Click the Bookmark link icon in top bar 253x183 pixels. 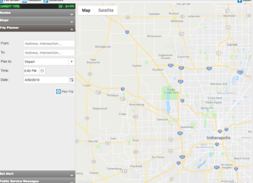pyautogui.click(x=46, y=1)
